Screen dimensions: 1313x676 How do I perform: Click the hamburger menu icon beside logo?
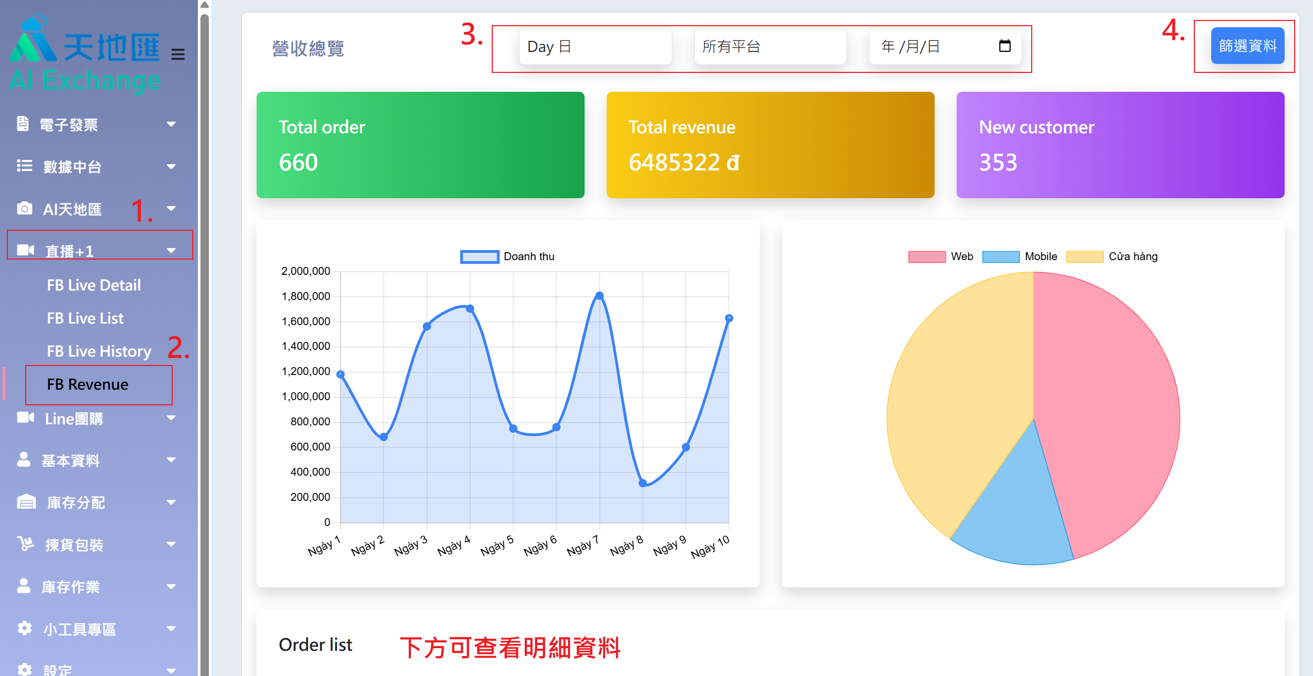coord(178,55)
